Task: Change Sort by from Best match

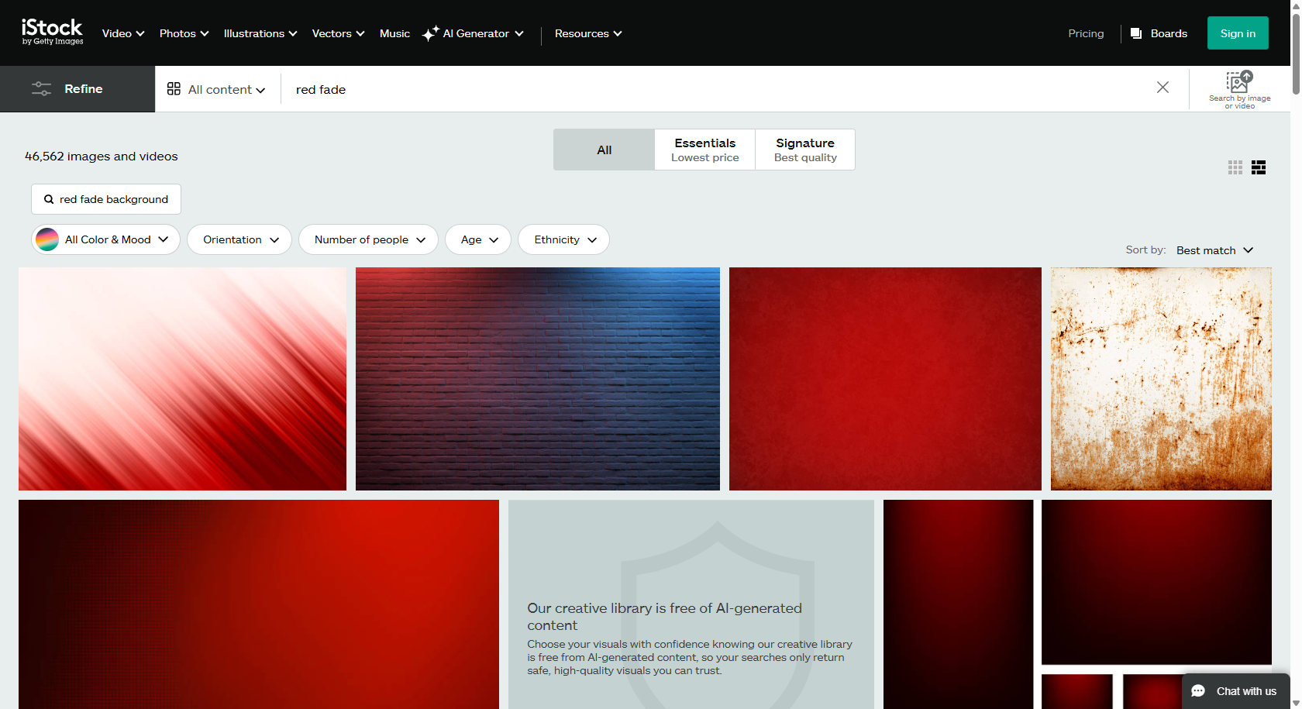Action: 1214,250
